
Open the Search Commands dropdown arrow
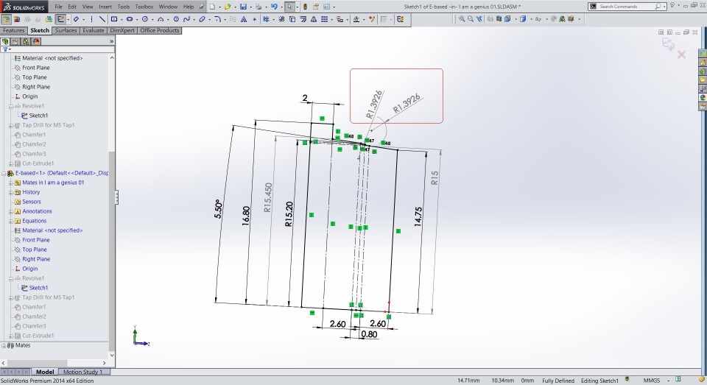pos(664,7)
